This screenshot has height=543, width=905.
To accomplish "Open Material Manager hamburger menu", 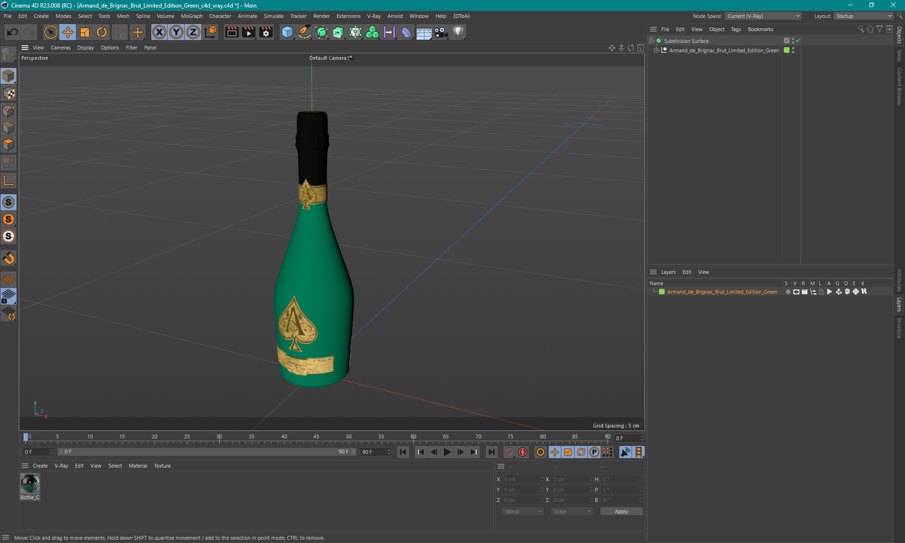I will click(x=25, y=466).
